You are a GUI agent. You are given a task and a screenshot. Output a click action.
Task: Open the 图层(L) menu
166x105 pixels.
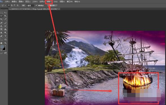[x=28, y=2]
